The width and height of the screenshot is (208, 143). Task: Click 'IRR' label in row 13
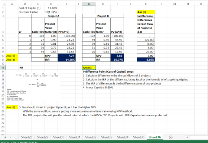pyautogui.click(x=21, y=68)
